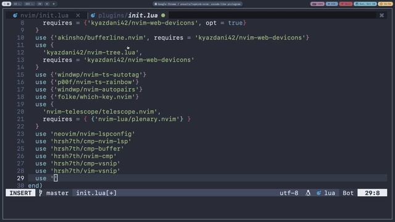Viewport: 395px width, 222px height.
Task: Click the pink status pill in top bar
Action: 317,4
